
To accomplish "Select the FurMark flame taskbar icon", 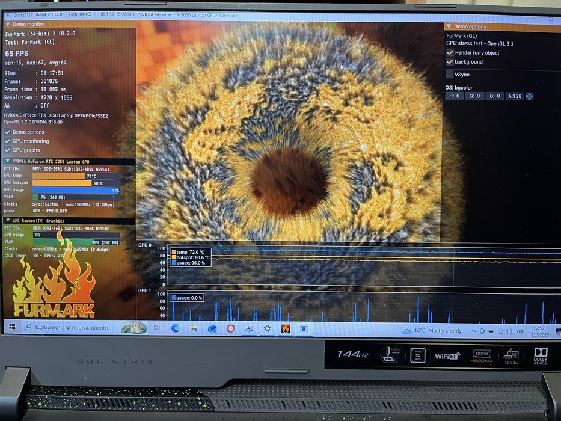I will [286, 328].
